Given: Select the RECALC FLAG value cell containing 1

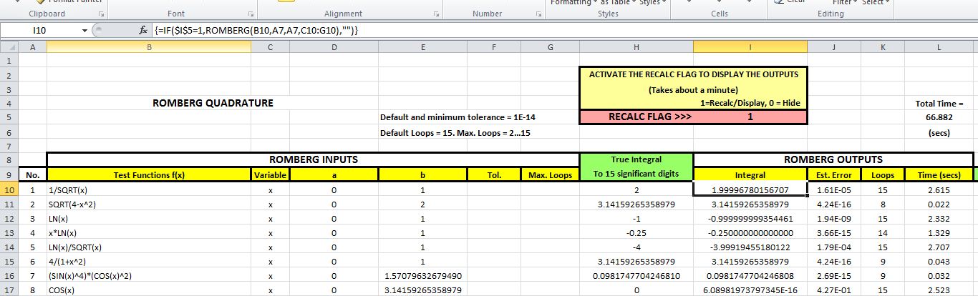Looking at the screenshot, I should [750, 117].
